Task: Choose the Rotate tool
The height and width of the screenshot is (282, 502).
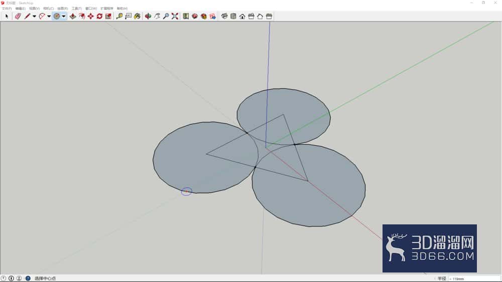Action: coord(99,16)
